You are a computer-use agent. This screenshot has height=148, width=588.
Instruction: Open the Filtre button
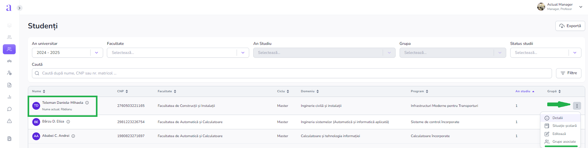point(569,73)
